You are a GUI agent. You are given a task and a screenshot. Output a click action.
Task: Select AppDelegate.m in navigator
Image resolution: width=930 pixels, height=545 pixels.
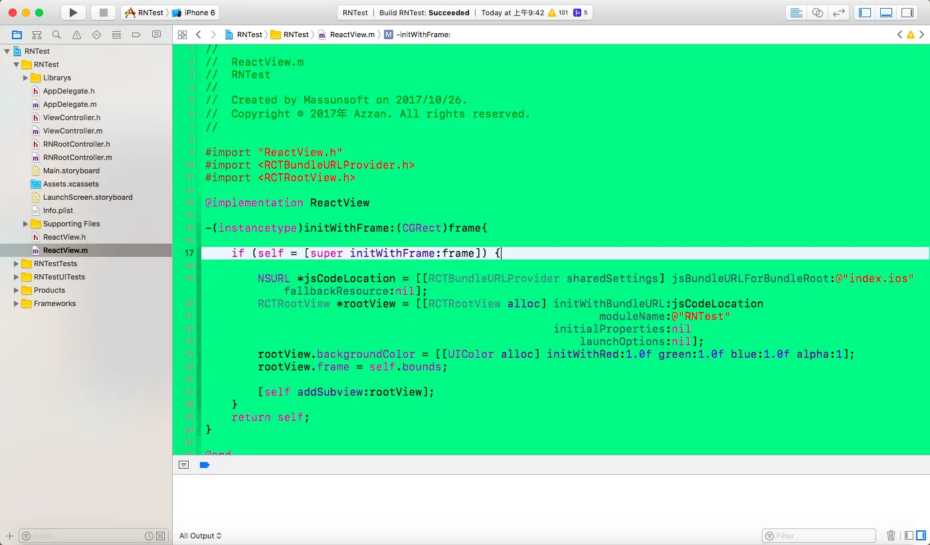[x=70, y=104]
